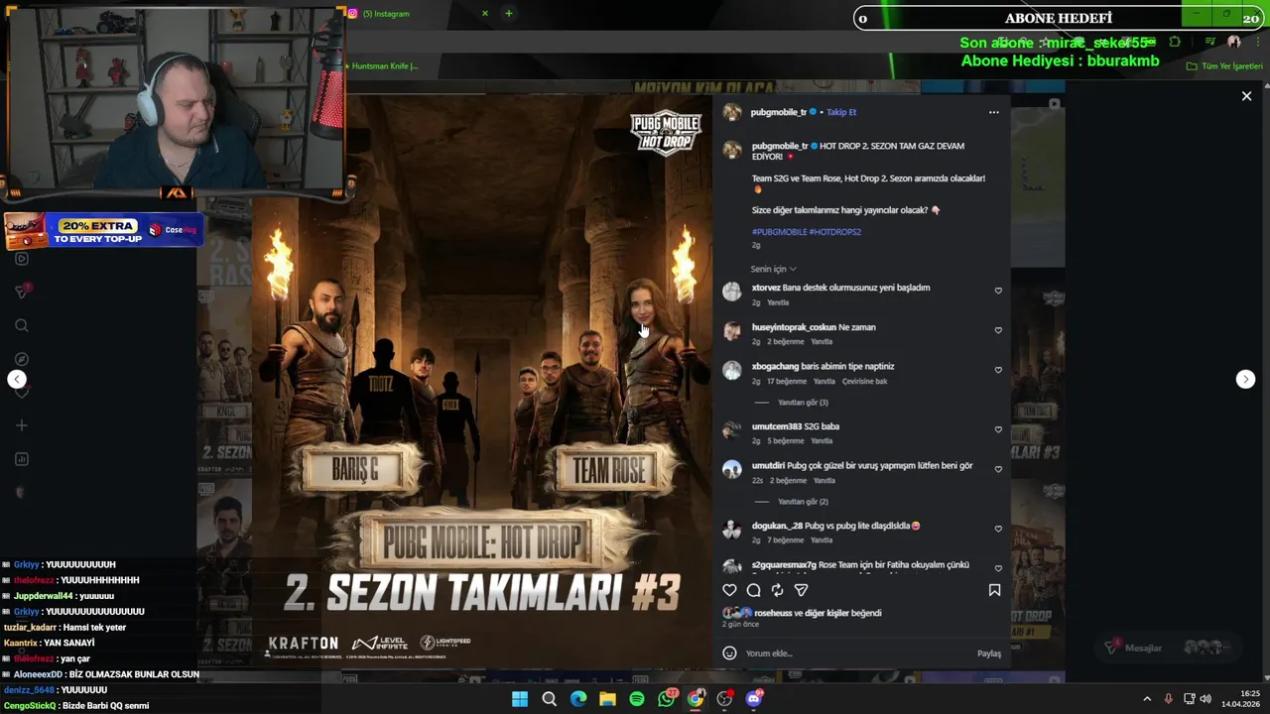Share the post via paper-plane icon

[x=801, y=590]
